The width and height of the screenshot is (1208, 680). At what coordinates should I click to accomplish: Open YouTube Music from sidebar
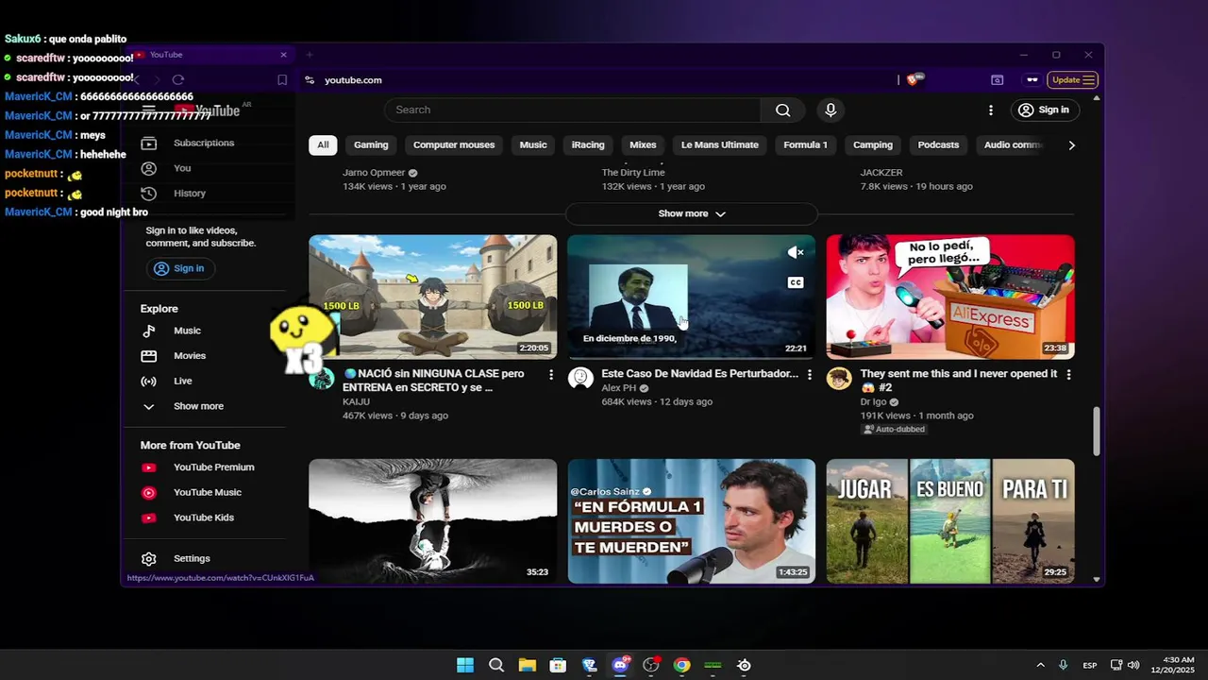tap(208, 493)
